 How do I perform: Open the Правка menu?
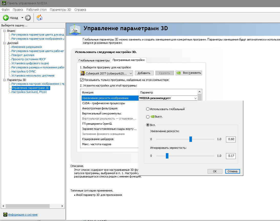pyautogui.click(x=18, y=10)
